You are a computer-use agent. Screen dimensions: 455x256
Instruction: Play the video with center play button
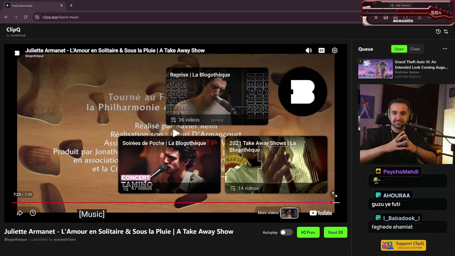(x=176, y=133)
